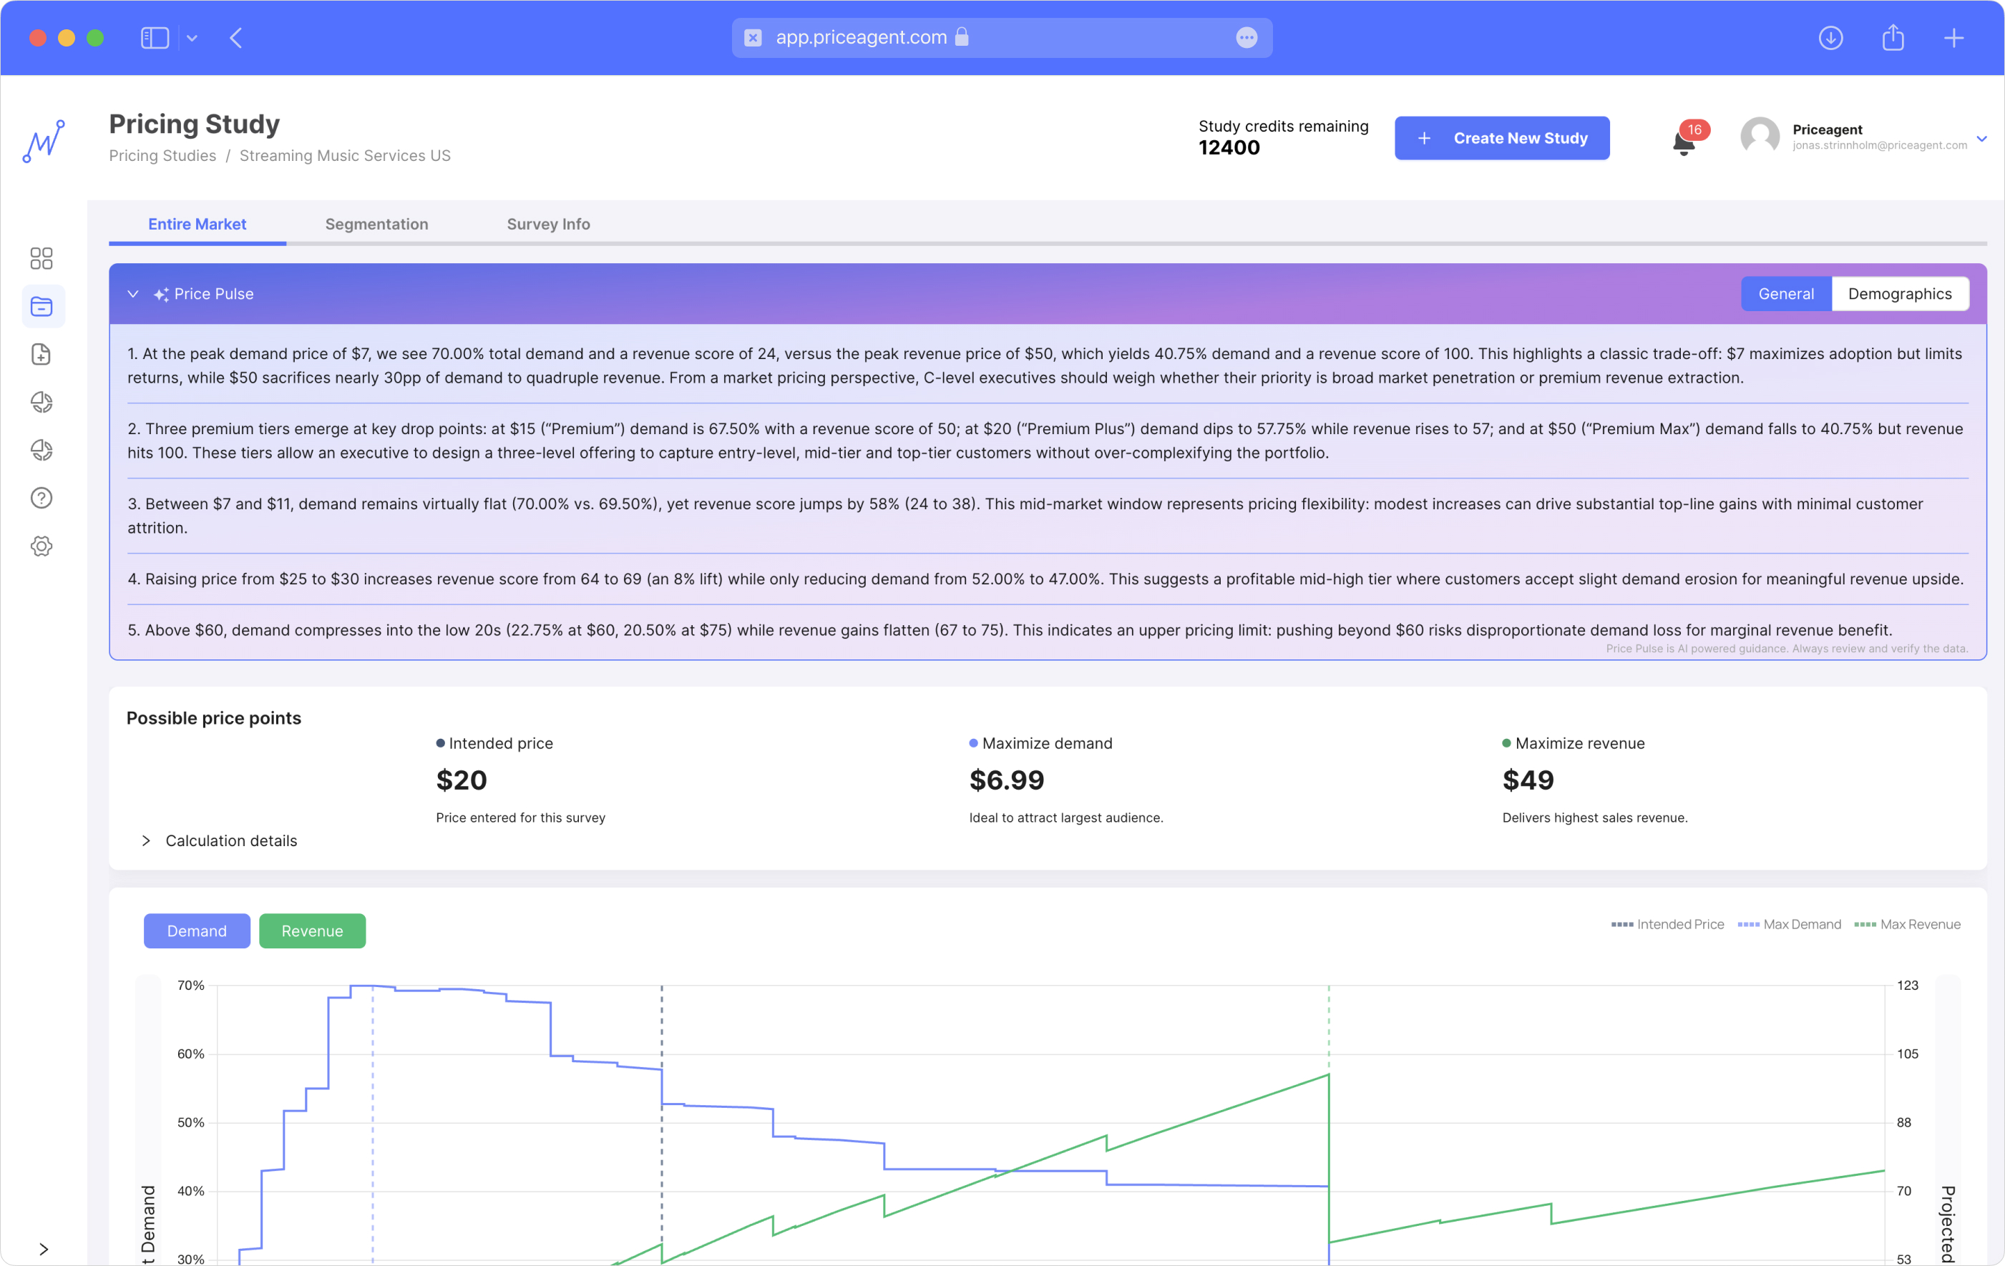The height and width of the screenshot is (1266, 2005).
Task: Switch Price Pulse to Demographics view
Action: pyautogui.click(x=1899, y=294)
